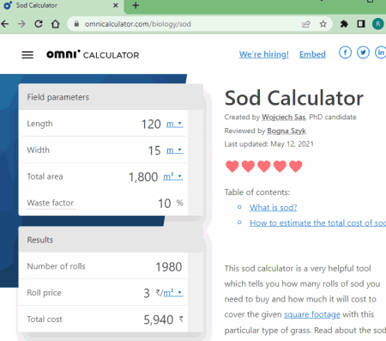
Task: Edit the Width value 15
Action: (154, 150)
